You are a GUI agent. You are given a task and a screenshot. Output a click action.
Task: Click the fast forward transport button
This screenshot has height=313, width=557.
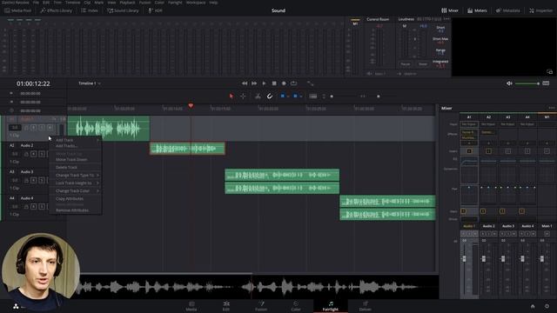(254, 83)
